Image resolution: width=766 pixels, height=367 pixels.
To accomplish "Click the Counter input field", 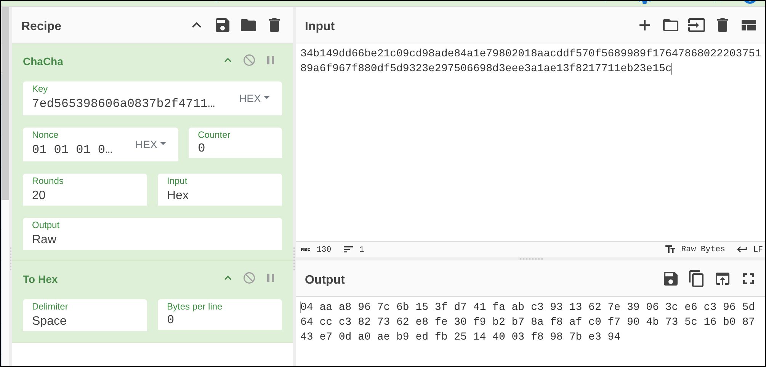I will tap(235, 147).
